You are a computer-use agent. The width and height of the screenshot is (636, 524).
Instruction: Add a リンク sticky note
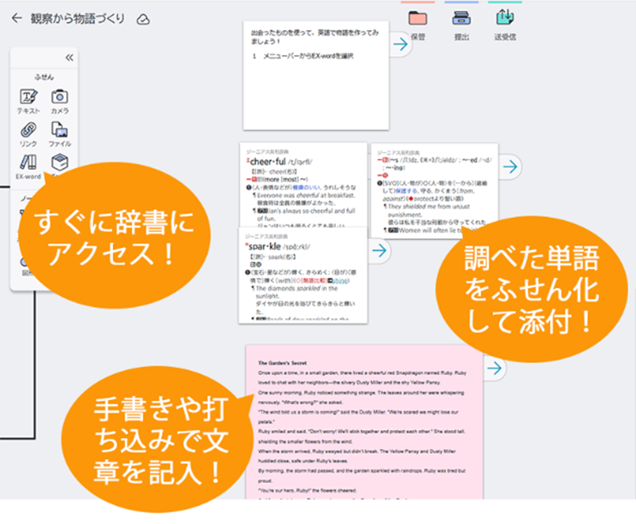click(x=28, y=134)
